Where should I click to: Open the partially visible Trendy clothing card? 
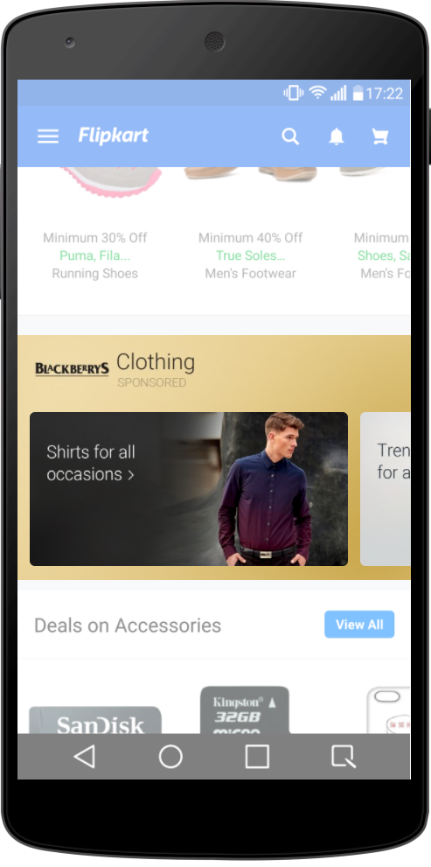point(386,489)
